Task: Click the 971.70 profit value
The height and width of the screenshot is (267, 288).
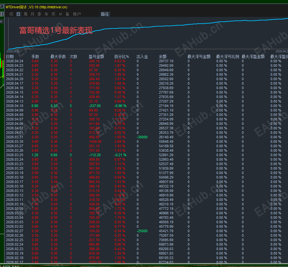Action: tap(94, 173)
